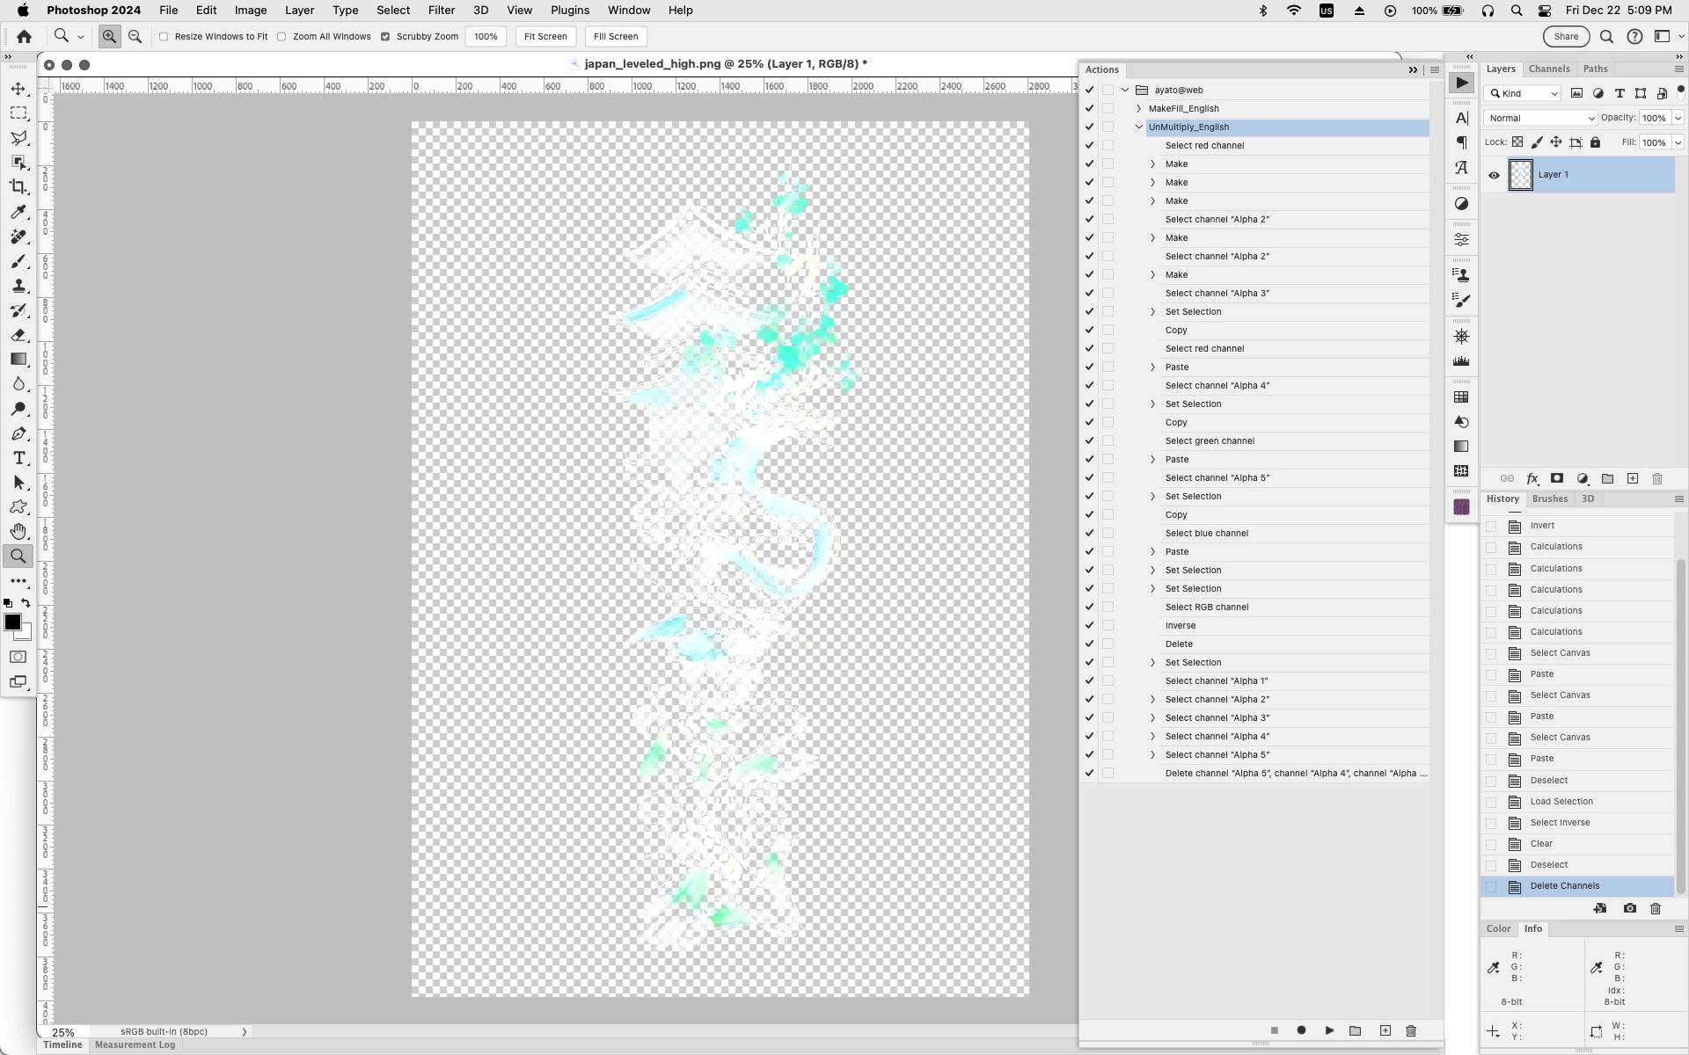1689x1055 pixels.
Task: Open the Filter menu
Action: pyautogui.click(x=441, y=11)
